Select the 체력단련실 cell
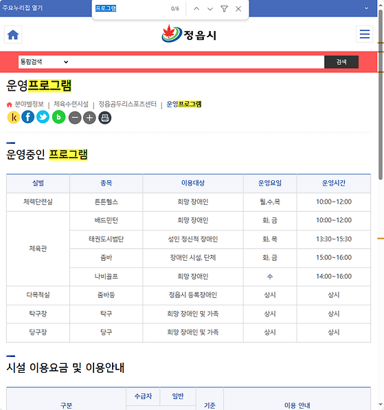This screenshot has width=384, height=410. point(38,202)
